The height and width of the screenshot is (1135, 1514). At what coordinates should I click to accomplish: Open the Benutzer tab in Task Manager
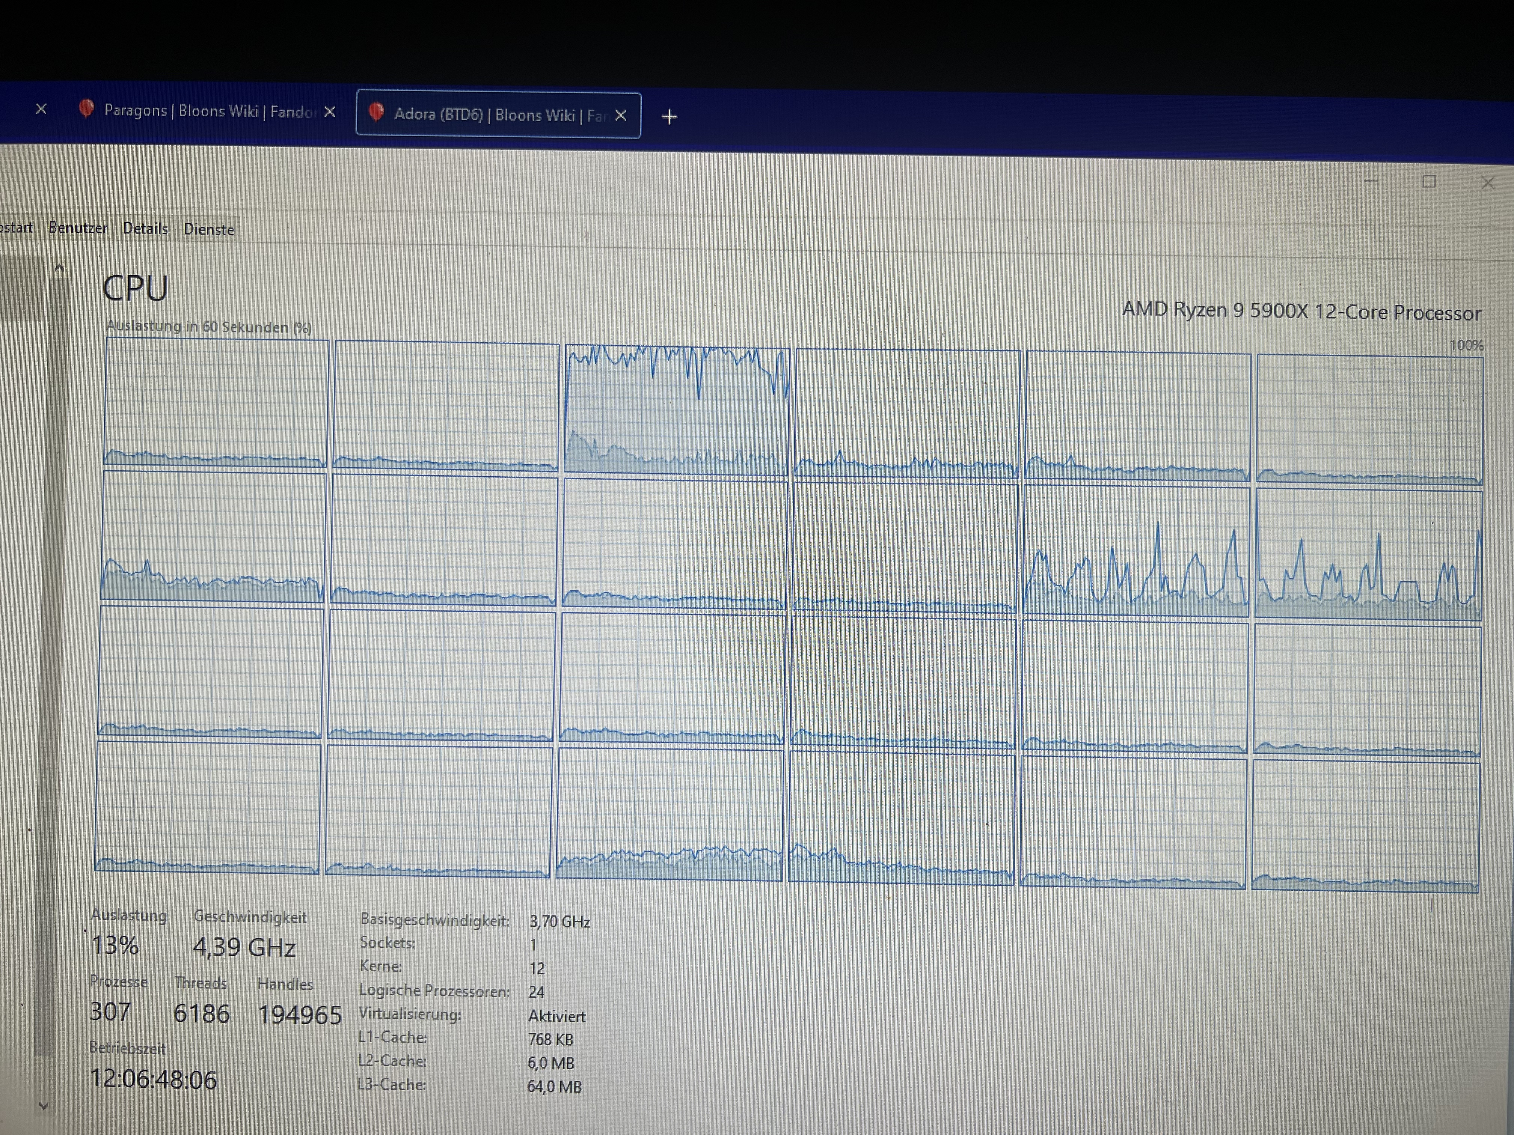(x=78, y=228)
